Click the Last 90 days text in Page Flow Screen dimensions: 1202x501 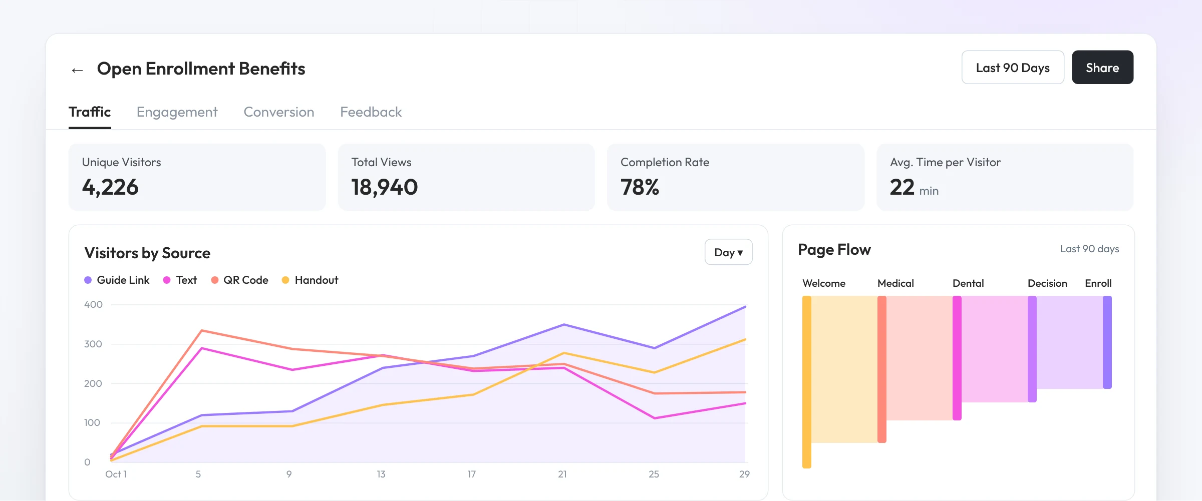[1089, 249]
